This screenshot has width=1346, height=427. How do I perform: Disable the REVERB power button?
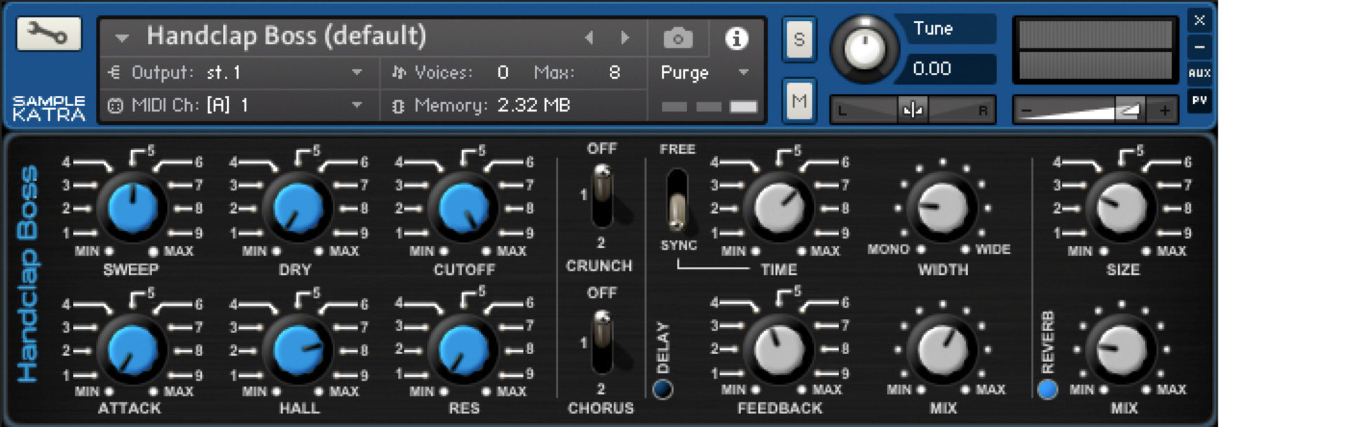click(1047, 389)
